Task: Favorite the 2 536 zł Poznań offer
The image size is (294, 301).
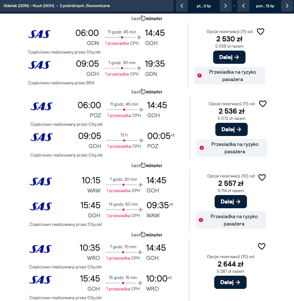Action: tap(262, 104)
